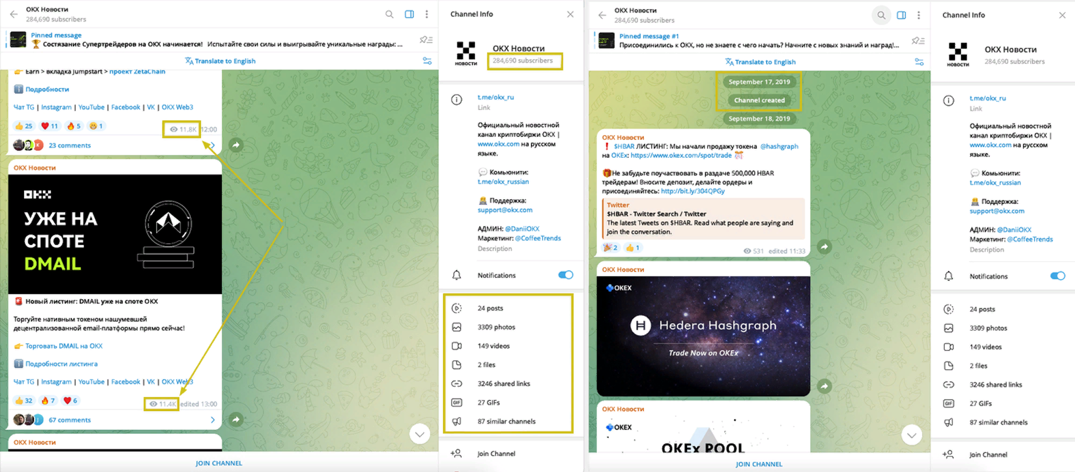This screenshot has height=472, width=1075.
Task: Jump to bottom arrow in left chat
Action: click(x=419, y=434)
